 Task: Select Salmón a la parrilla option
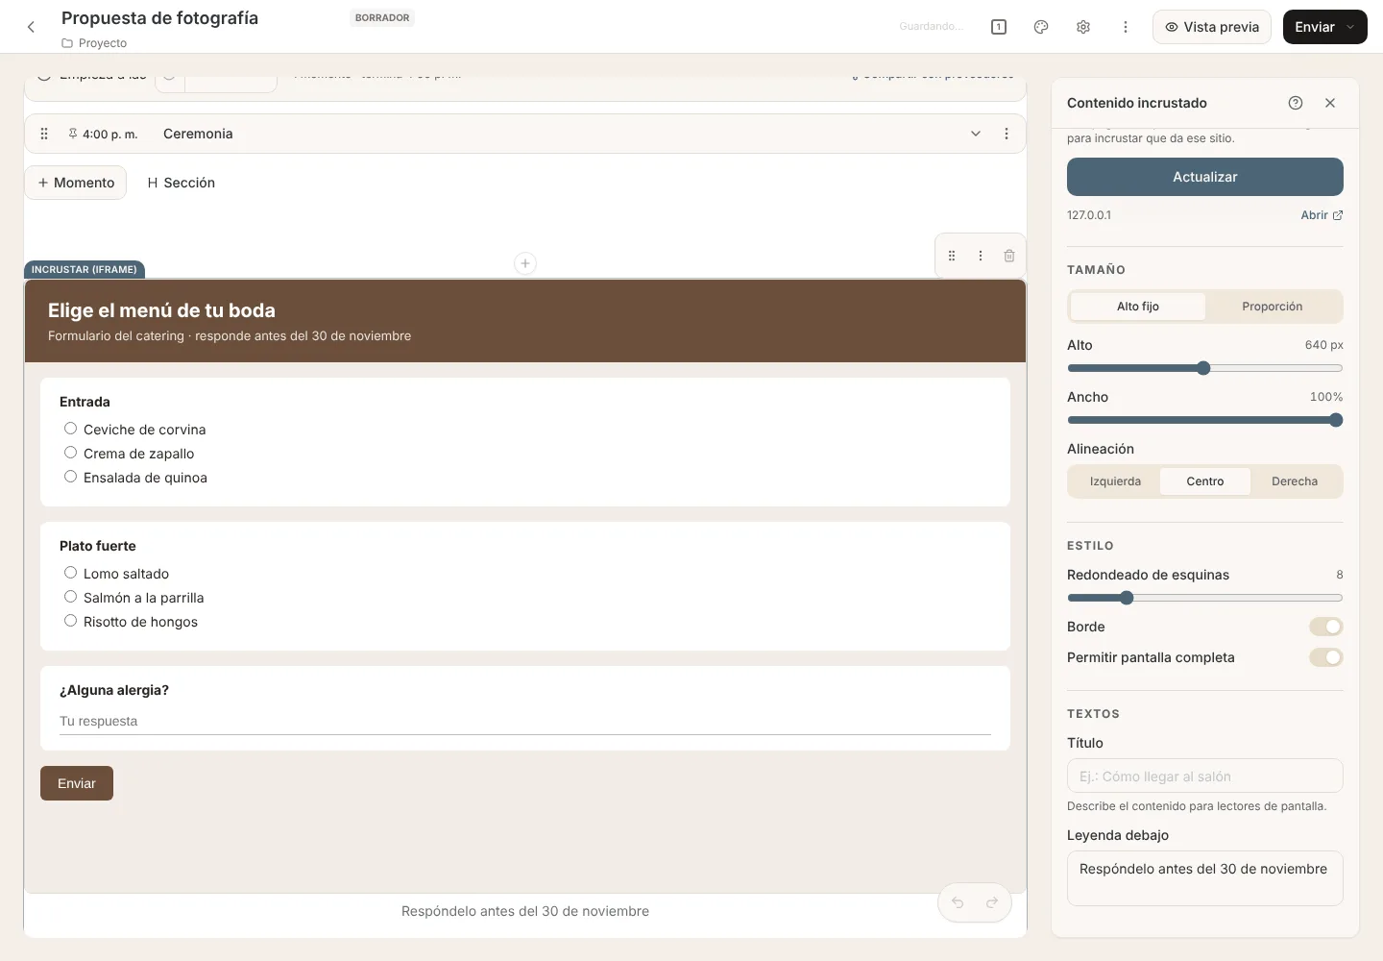tap(70, 597)
